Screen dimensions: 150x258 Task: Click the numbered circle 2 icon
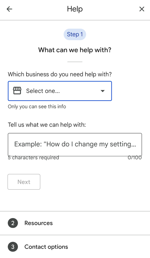pyautogui.click(x=13, y=223)
